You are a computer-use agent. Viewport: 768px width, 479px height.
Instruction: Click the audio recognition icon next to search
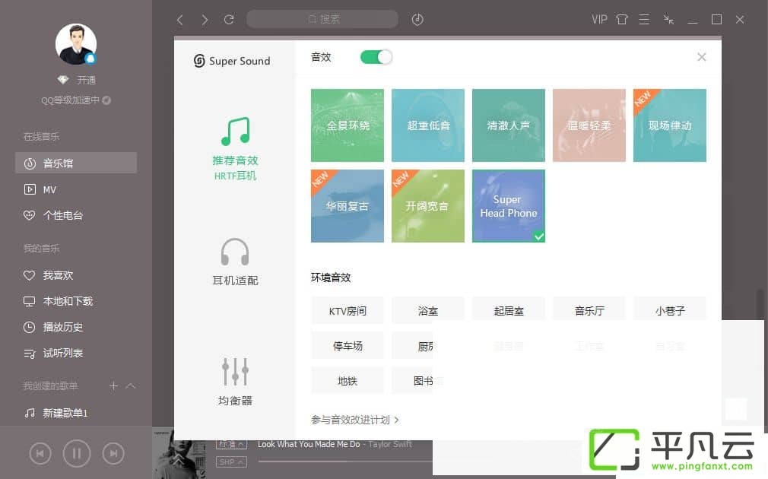(417, 20)
